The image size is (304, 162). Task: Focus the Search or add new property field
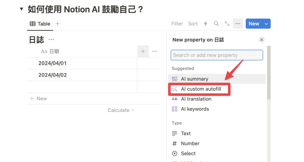tap(217, 55)
